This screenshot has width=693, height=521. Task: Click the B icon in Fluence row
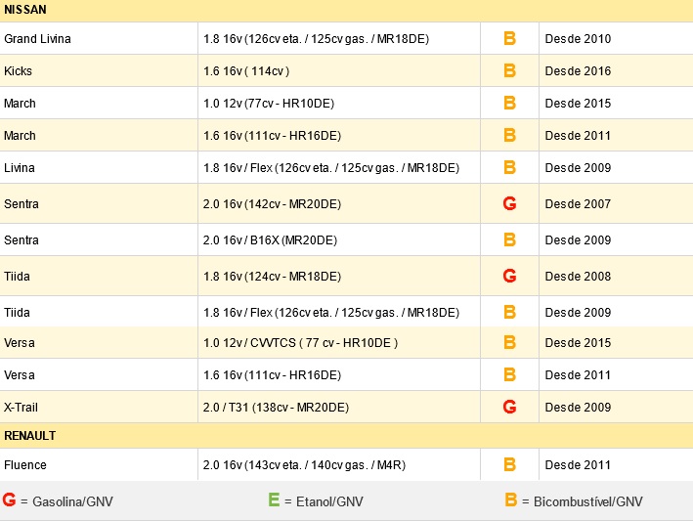pos(509,464)
